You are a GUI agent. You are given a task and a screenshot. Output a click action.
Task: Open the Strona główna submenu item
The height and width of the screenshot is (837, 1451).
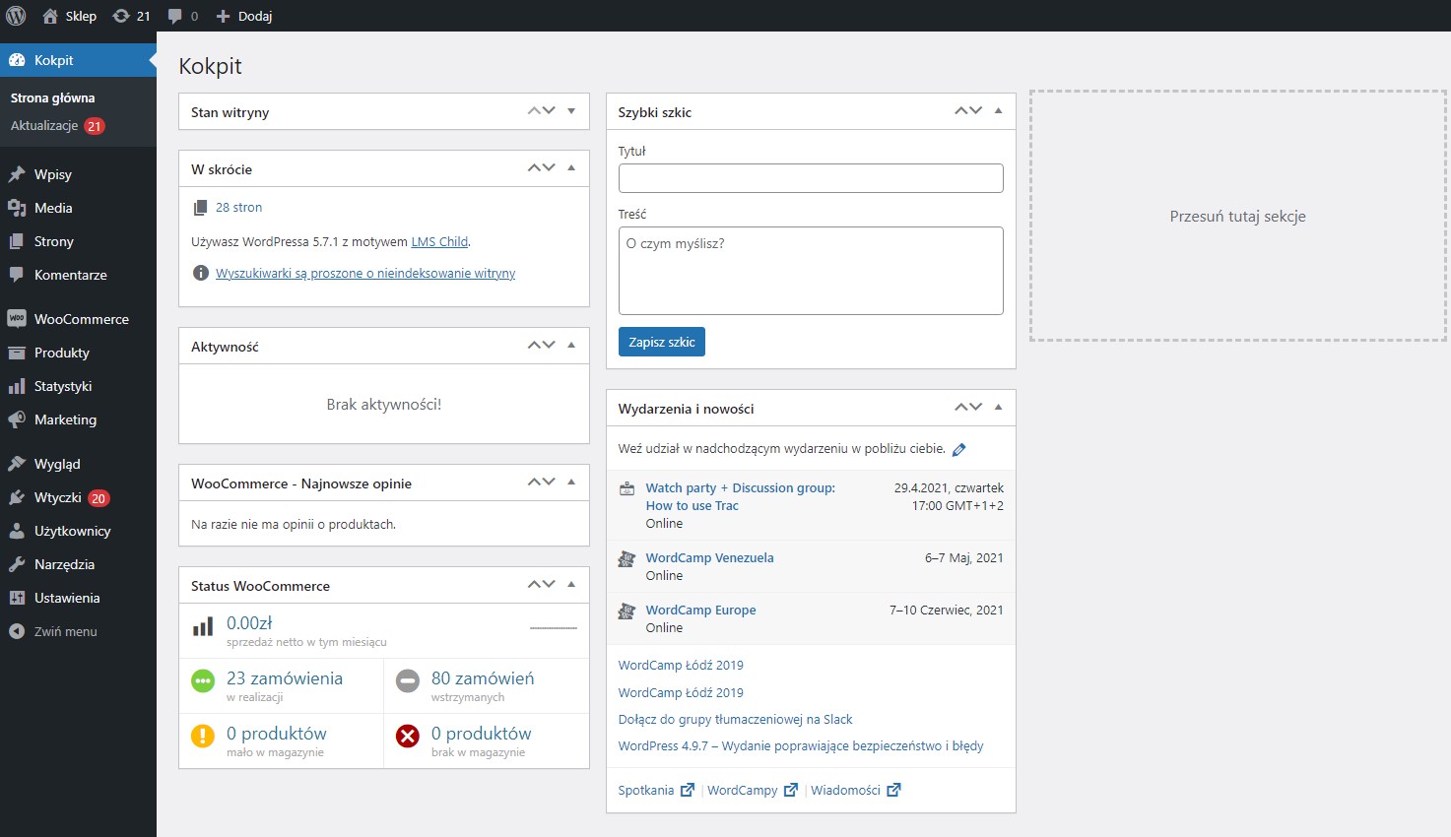53,97
